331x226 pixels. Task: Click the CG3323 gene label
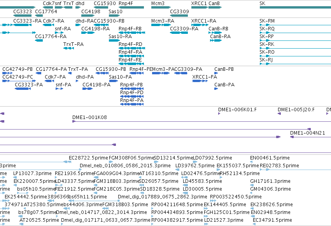23,11
